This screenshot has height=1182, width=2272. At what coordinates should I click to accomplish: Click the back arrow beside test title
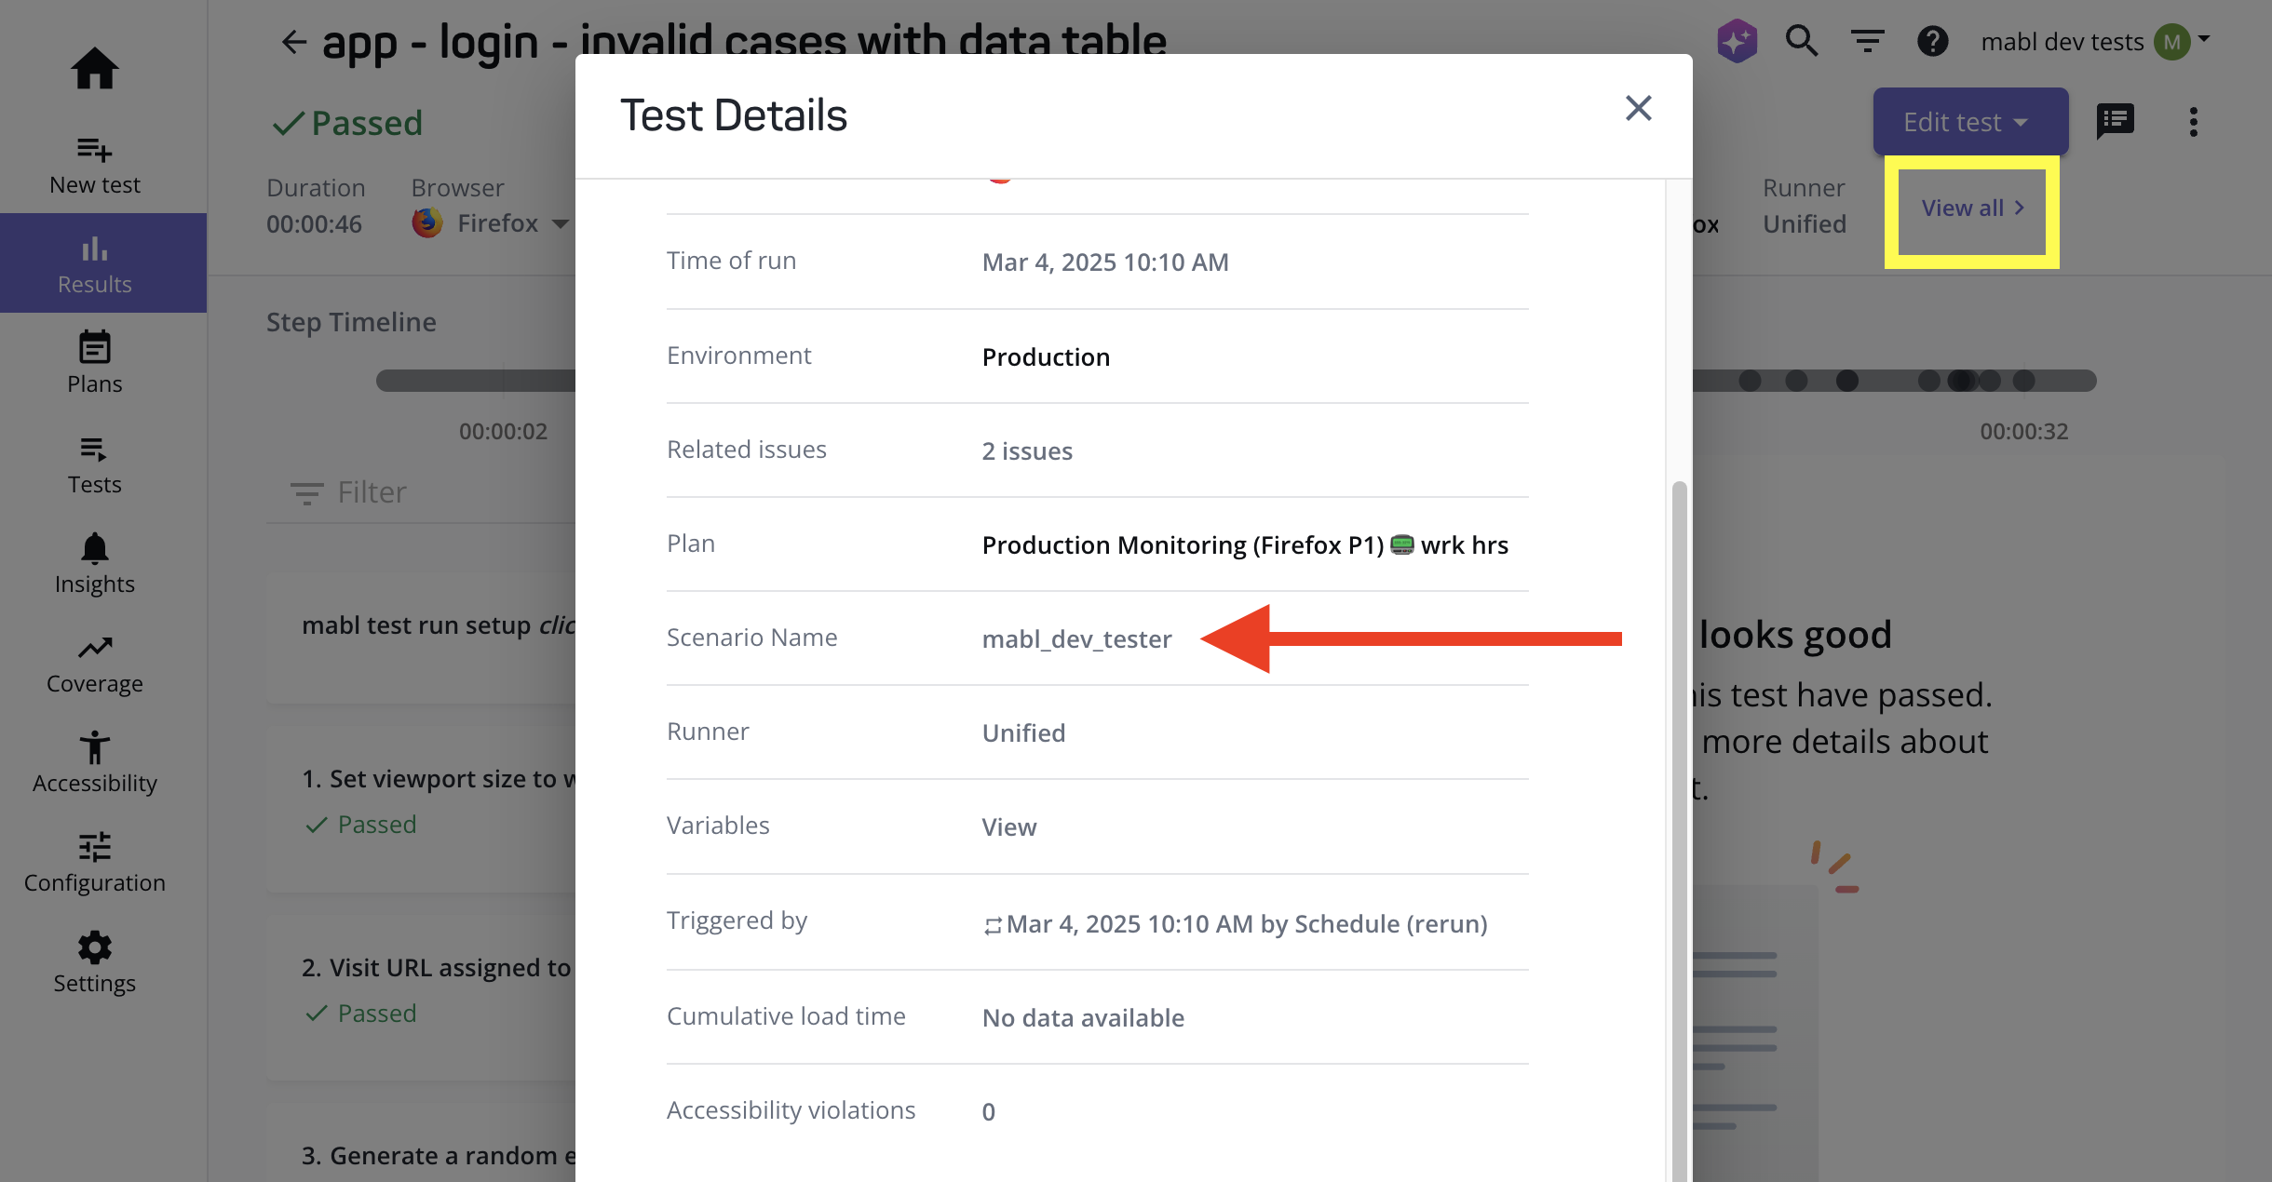pos(293,42)
